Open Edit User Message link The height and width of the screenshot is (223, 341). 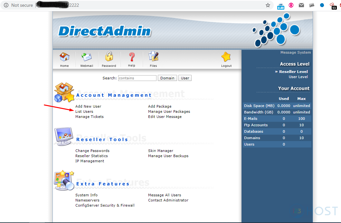165,117
